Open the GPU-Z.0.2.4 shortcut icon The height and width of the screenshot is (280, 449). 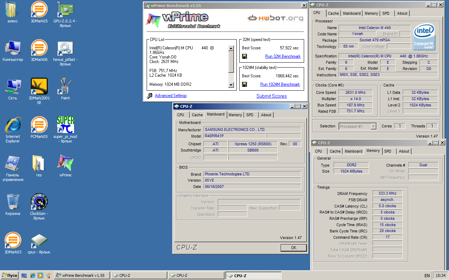pyautogui.click(x=65, y=10)
